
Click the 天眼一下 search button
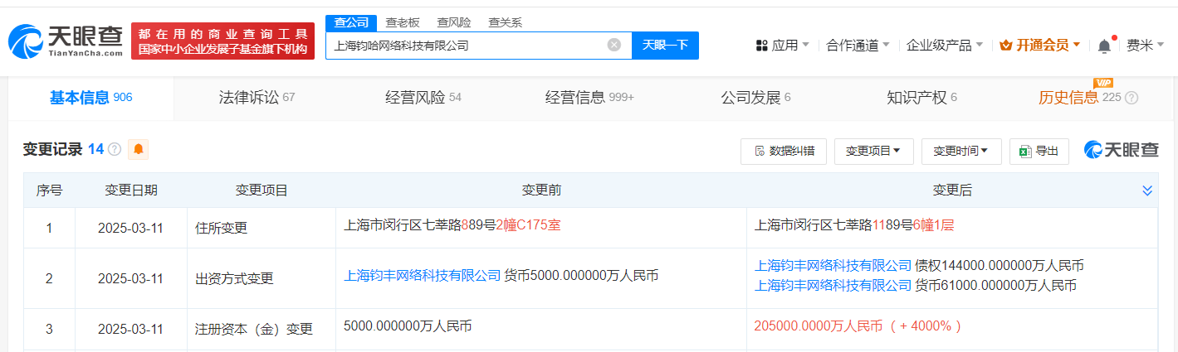(665, 45)
